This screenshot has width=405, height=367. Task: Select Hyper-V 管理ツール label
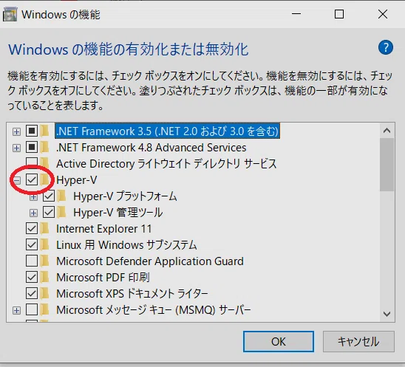(x=118, y=213)
